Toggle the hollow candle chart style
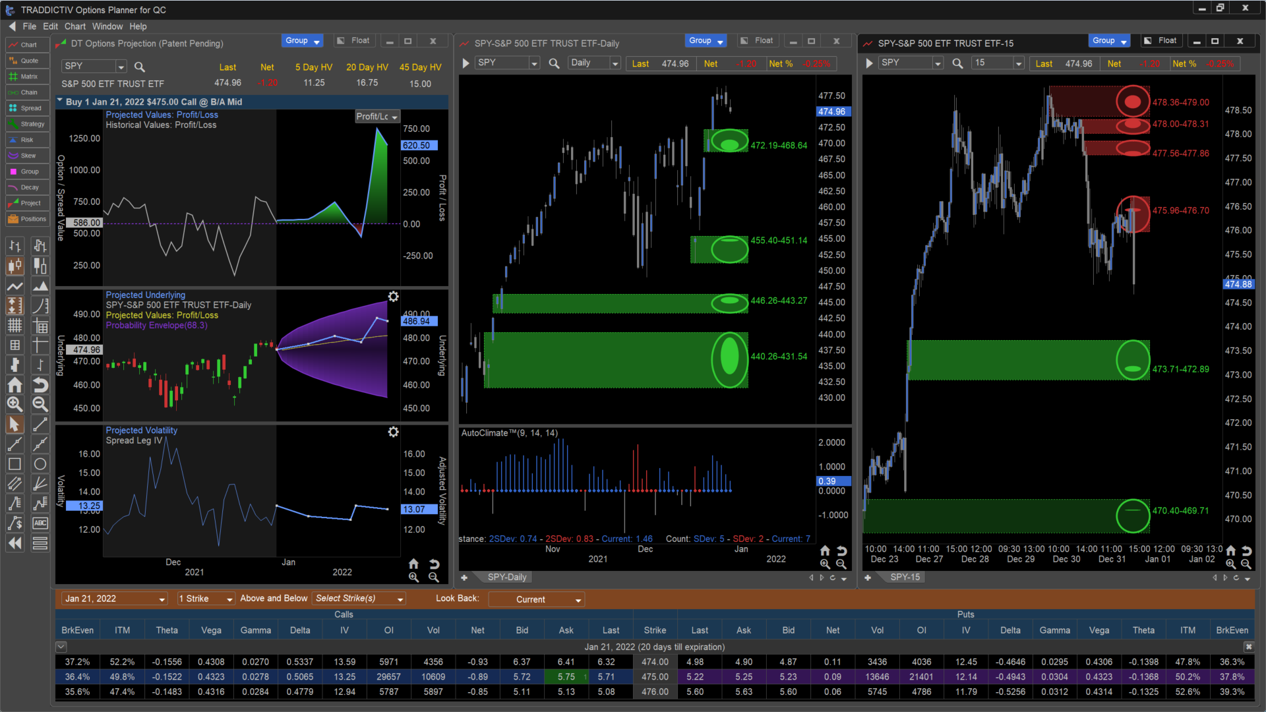1266x712 pixels. click(x=40, y=266)
